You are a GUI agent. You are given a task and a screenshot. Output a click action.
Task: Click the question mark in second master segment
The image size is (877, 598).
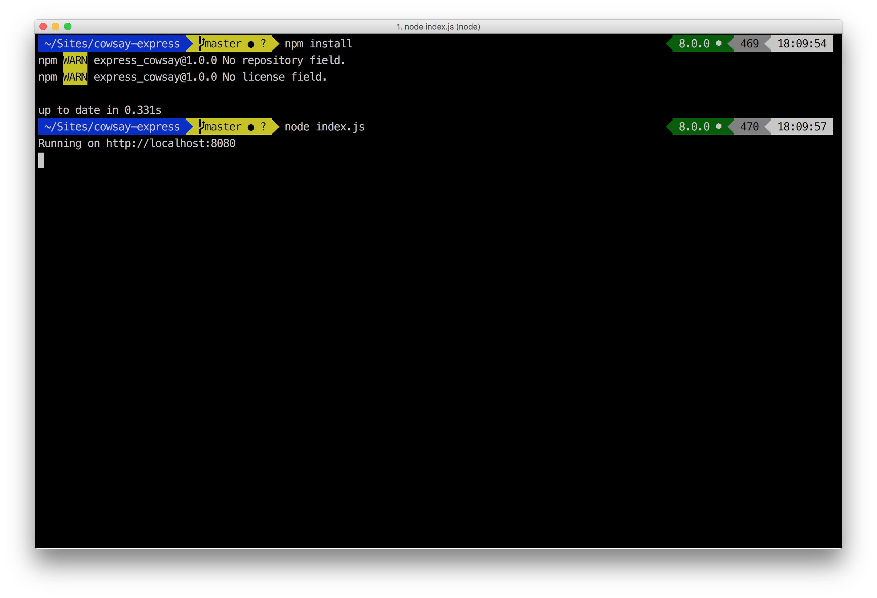tap(263, 126)
